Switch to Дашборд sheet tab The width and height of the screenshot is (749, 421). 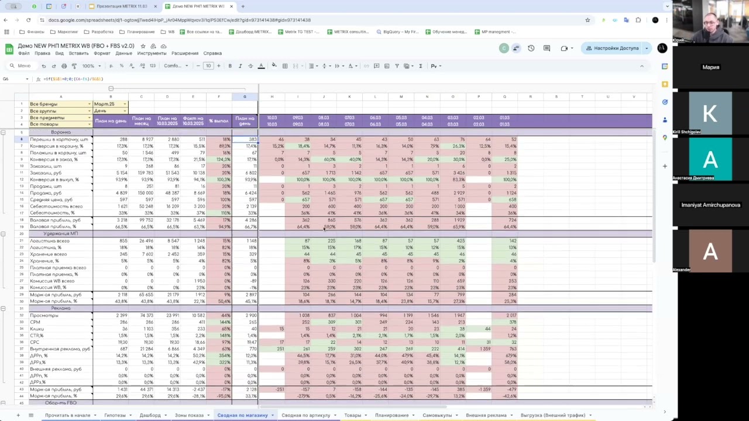(150, 415)
